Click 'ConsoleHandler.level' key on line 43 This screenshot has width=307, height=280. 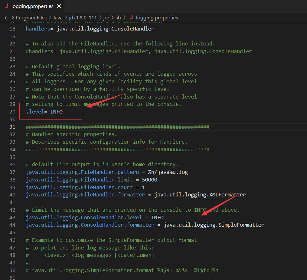point(84,217)
